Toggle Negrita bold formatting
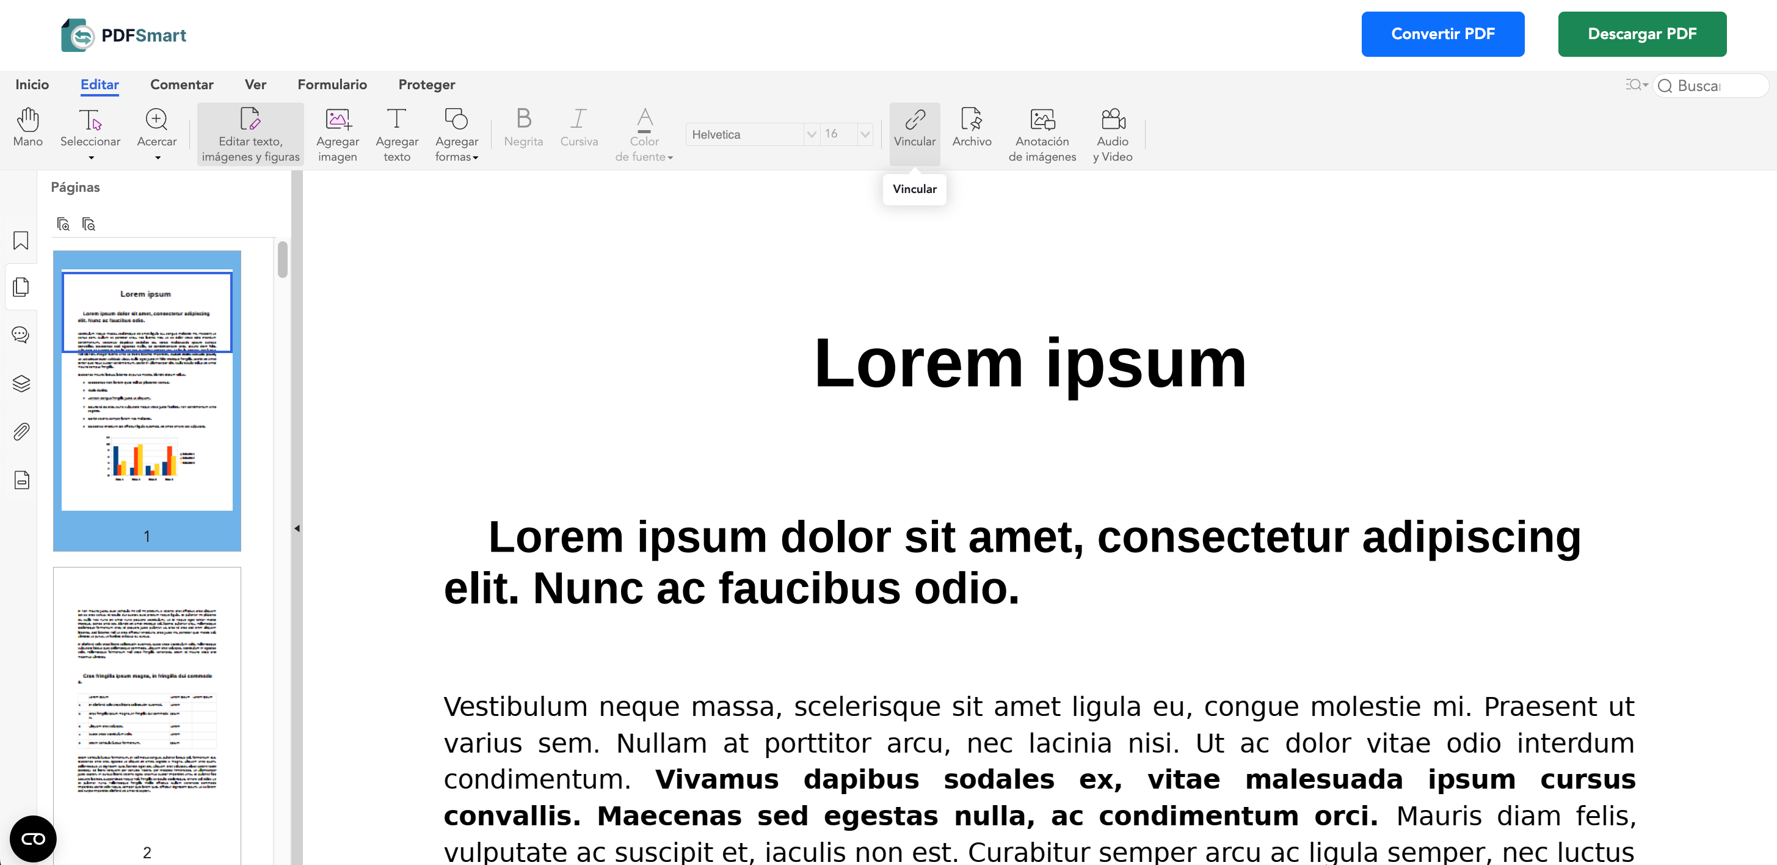This screenshot has height=865, width=1777. tap(523, 128)
